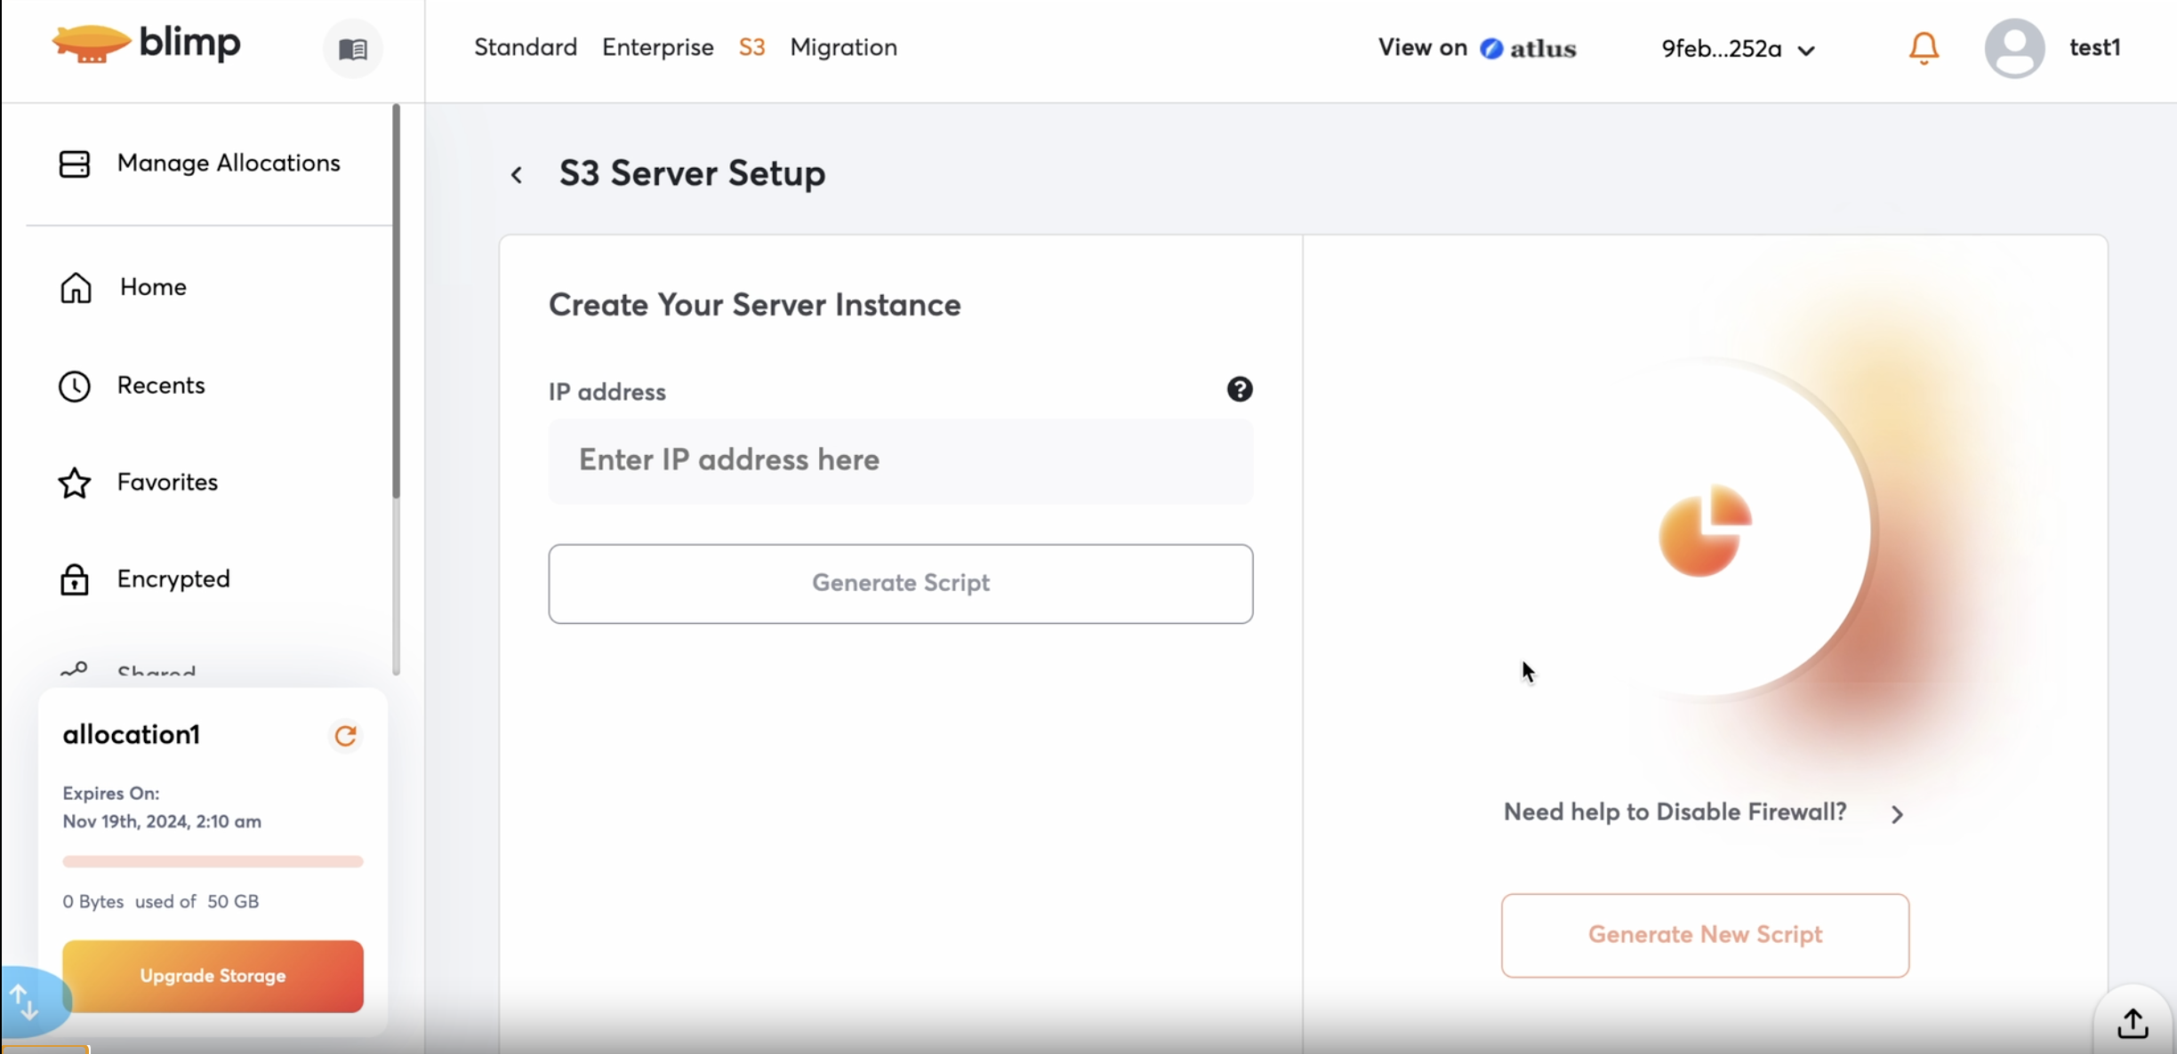The width and height of the screenshot is (2177, 1054).
Task: Refresh allocation1 with the reload icon
Action: (x=345, y=736)
